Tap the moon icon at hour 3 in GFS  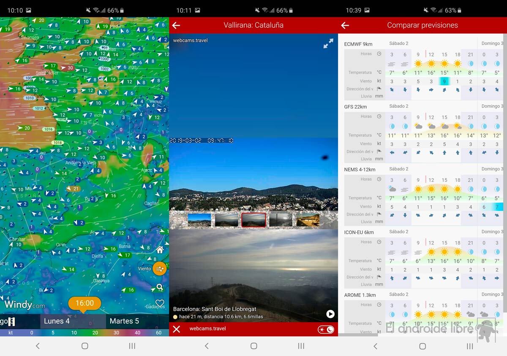392,126
